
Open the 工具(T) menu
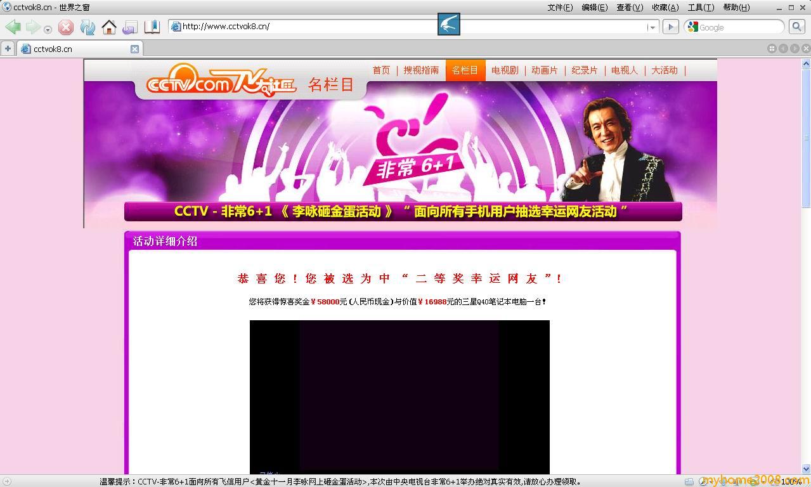pyautogui.click(x=700, y=8)
